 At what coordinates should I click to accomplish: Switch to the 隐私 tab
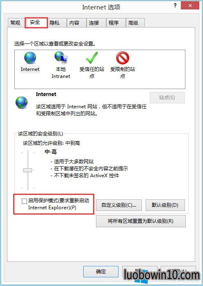(x=55, y=23)
